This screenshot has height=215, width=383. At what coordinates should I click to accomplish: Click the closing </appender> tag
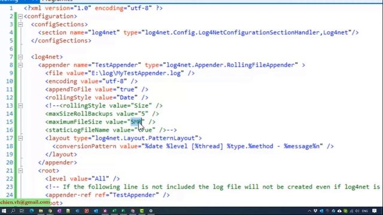(x=57, y=162)
